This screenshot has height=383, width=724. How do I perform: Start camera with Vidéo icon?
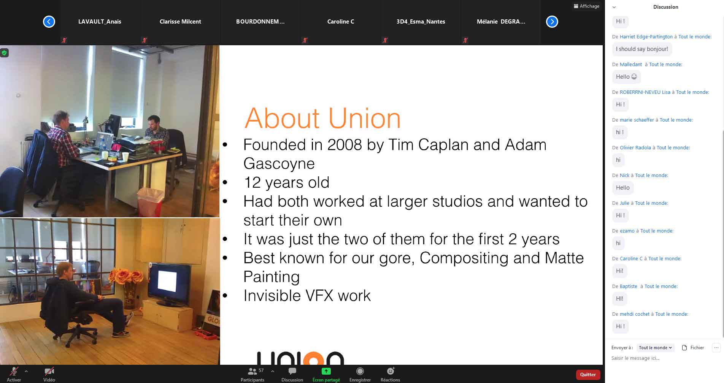[49, 371]
